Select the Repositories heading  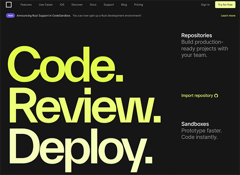click(196, 35)
